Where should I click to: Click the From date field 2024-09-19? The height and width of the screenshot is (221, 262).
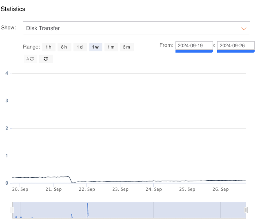194,46
